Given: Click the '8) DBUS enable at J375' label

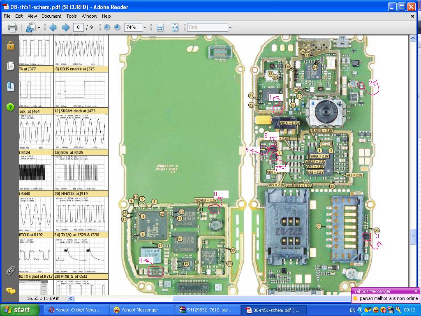Looking at the screenshot, I should tap(75, 69).
